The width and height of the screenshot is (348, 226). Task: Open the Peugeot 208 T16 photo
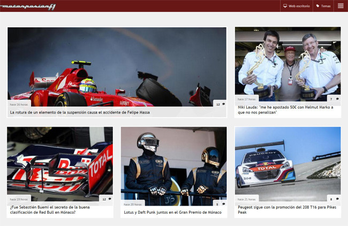[x=288, y=163]
